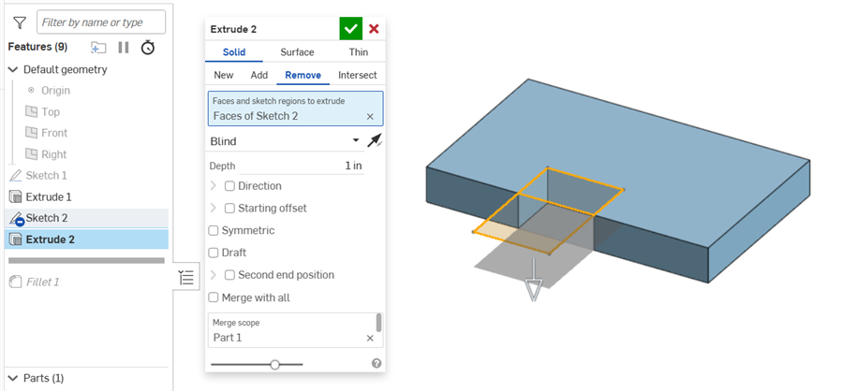Toggle the feature list panel icon
The width and height of the screenshot is (843, 391).
click(186, 277)
